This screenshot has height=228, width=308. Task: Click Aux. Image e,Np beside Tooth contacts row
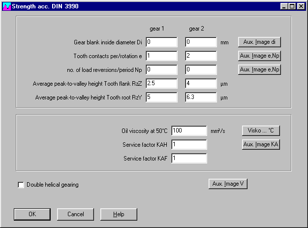tap(259, 56)
